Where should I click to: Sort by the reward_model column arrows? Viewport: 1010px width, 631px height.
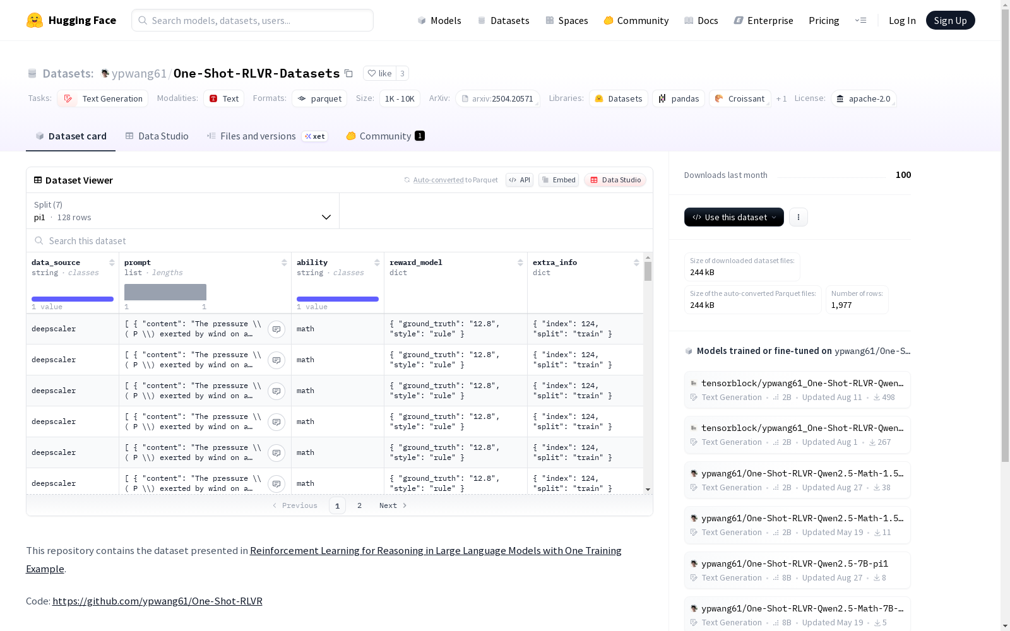[520, 262]
